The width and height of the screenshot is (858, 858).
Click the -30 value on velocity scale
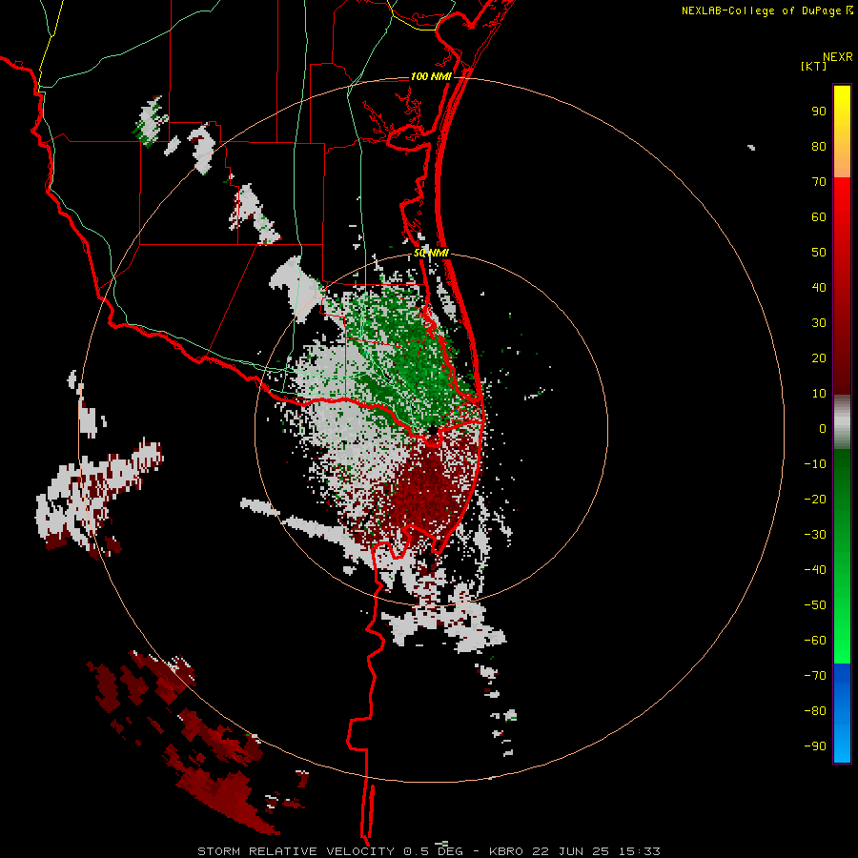[815, 535]
